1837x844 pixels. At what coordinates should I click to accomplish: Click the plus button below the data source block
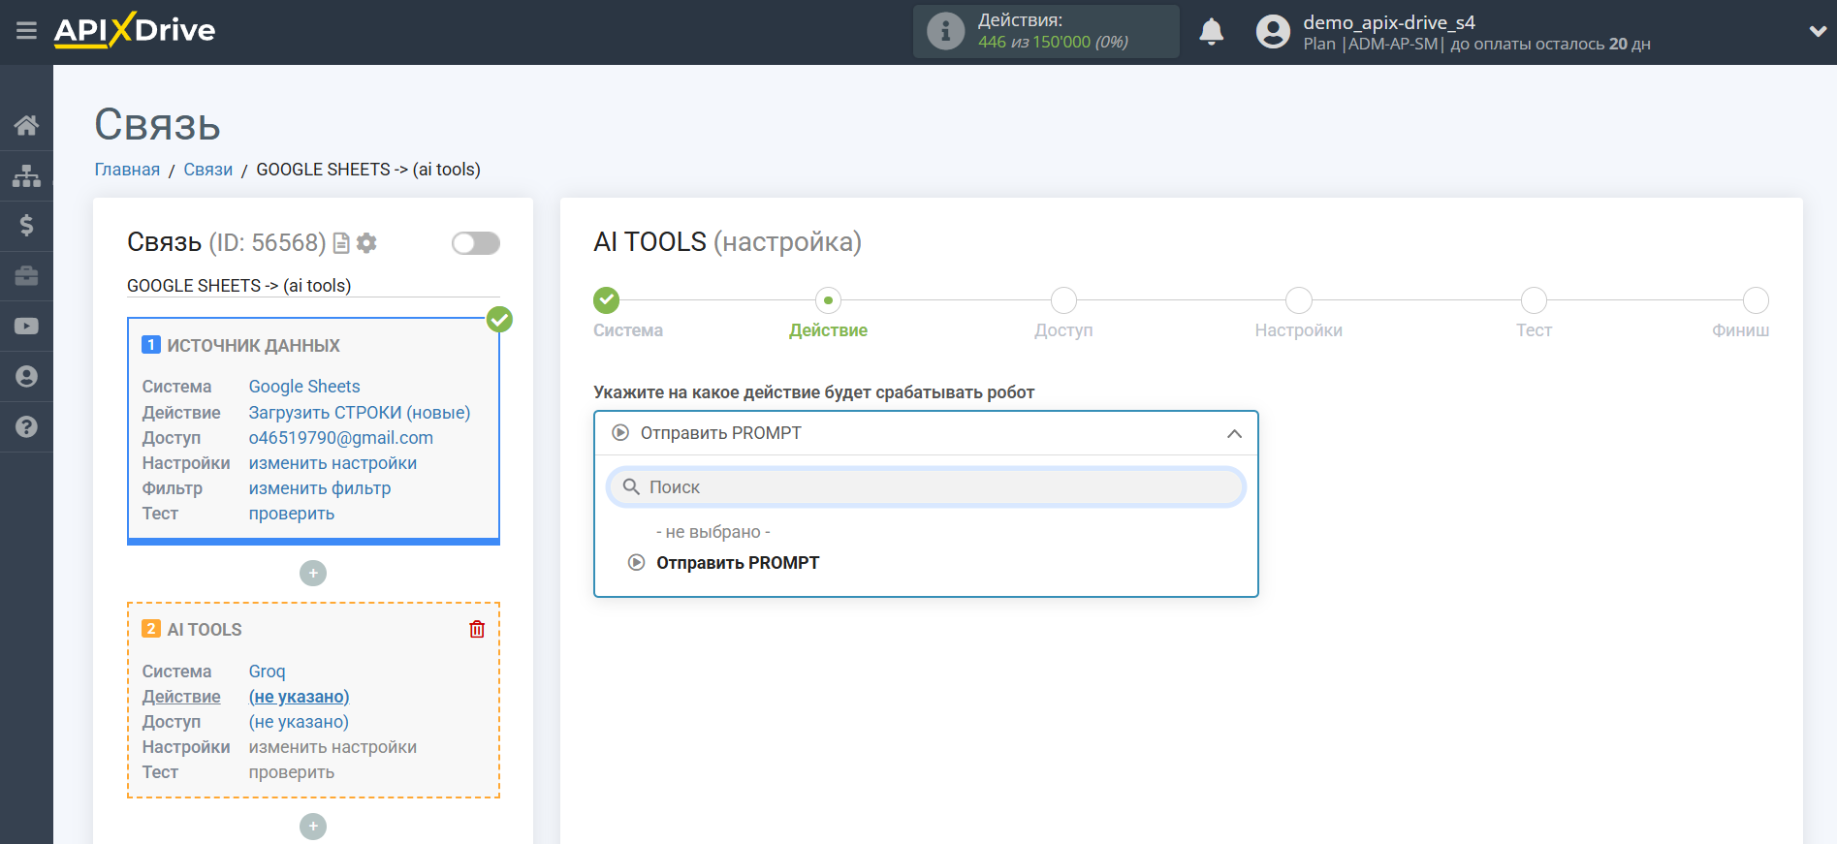click(x=313, y=574)
